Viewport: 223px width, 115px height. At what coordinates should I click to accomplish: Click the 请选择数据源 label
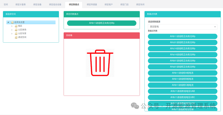(154, 22)
